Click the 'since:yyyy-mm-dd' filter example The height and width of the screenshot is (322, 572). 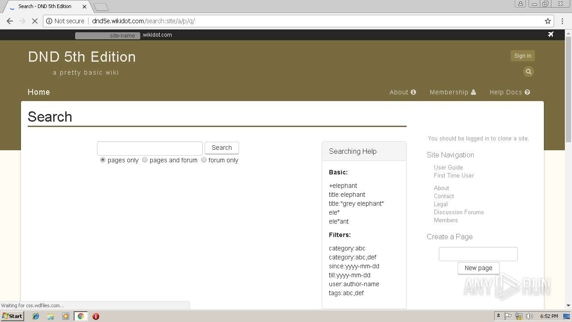click(354, 266)
